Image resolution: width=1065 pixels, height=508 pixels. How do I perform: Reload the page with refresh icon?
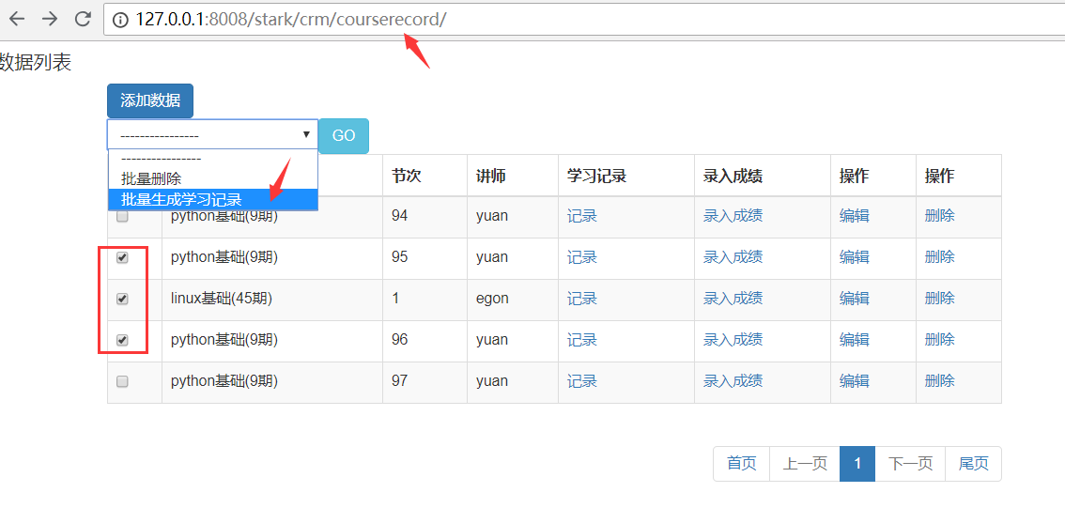point(83,19)
